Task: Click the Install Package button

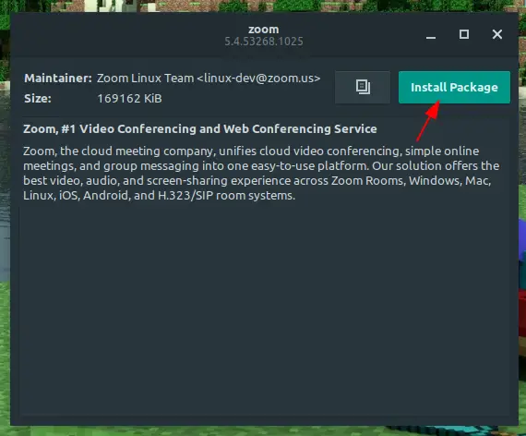Action: tap(454, 88)
